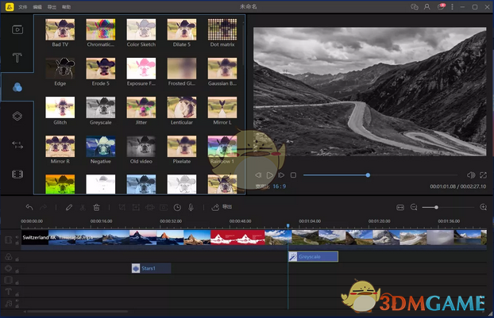494x318 pixels.
Task: Toggle the volume speaker in preview
Action: click(x=470, y=174)
